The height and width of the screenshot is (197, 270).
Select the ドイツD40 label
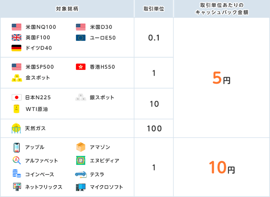tap(39, 48)
